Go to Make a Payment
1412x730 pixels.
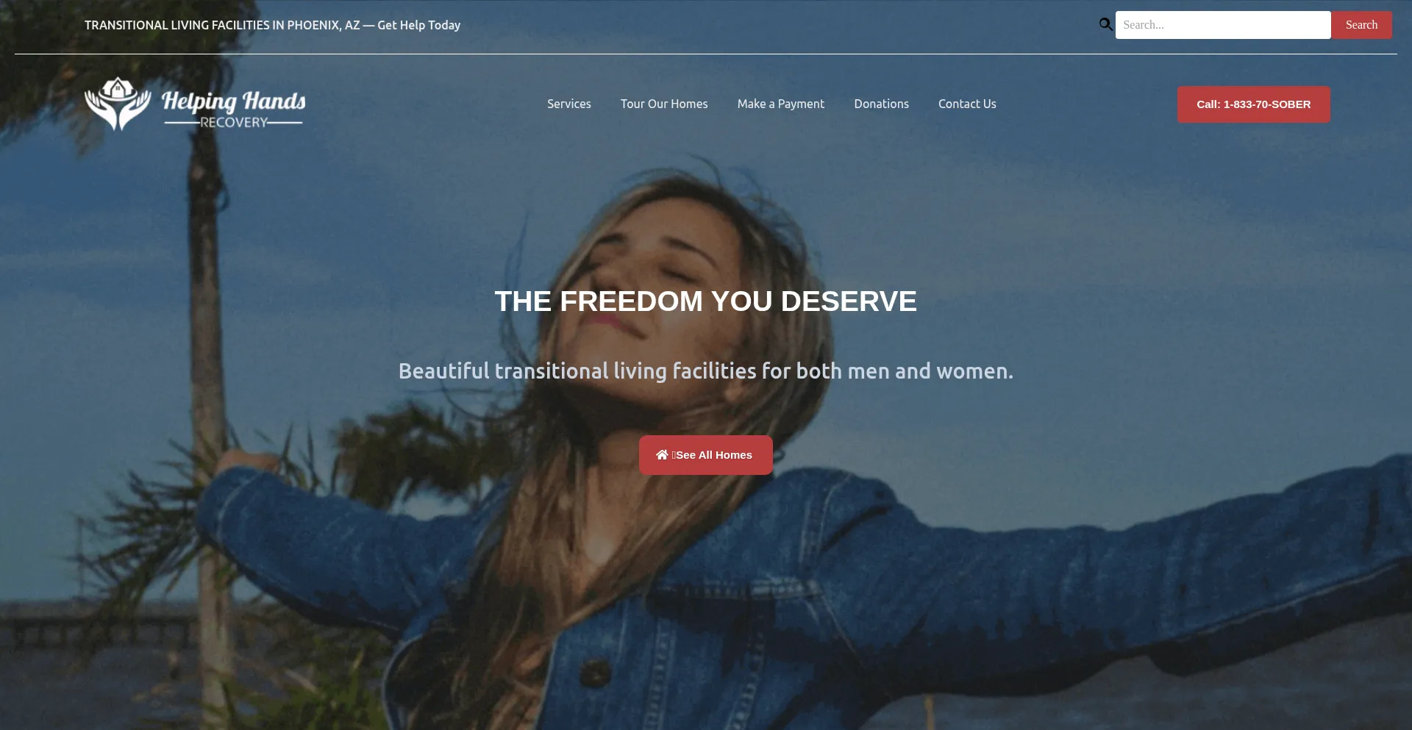point(781,104)
